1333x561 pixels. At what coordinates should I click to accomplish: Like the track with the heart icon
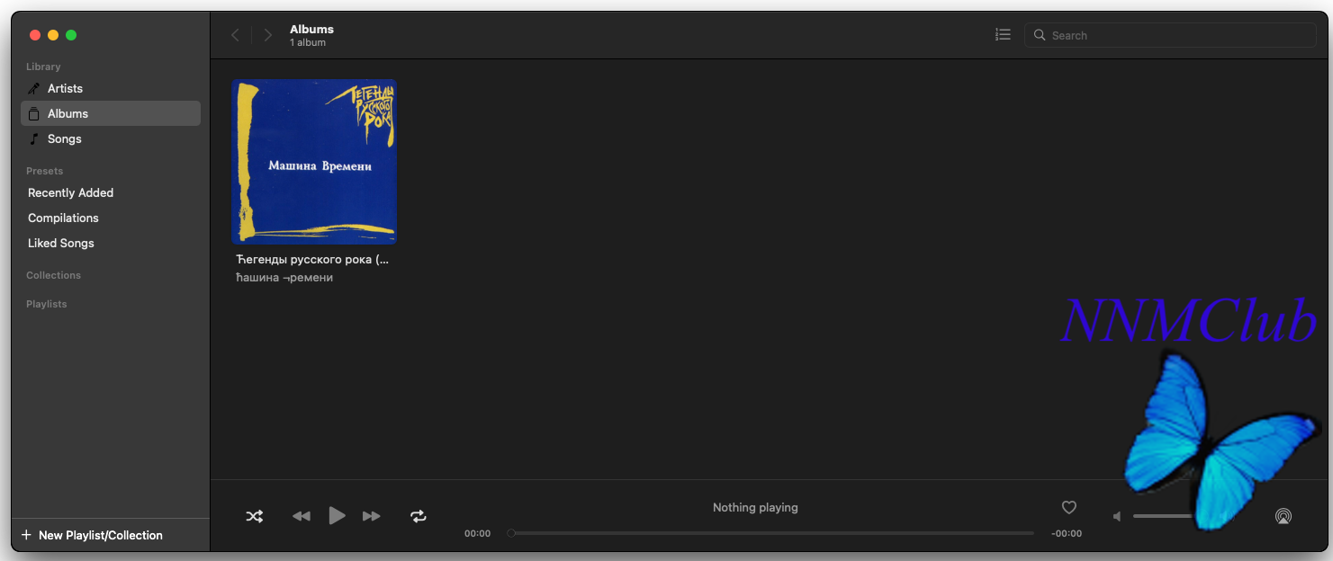[1069, 507]
